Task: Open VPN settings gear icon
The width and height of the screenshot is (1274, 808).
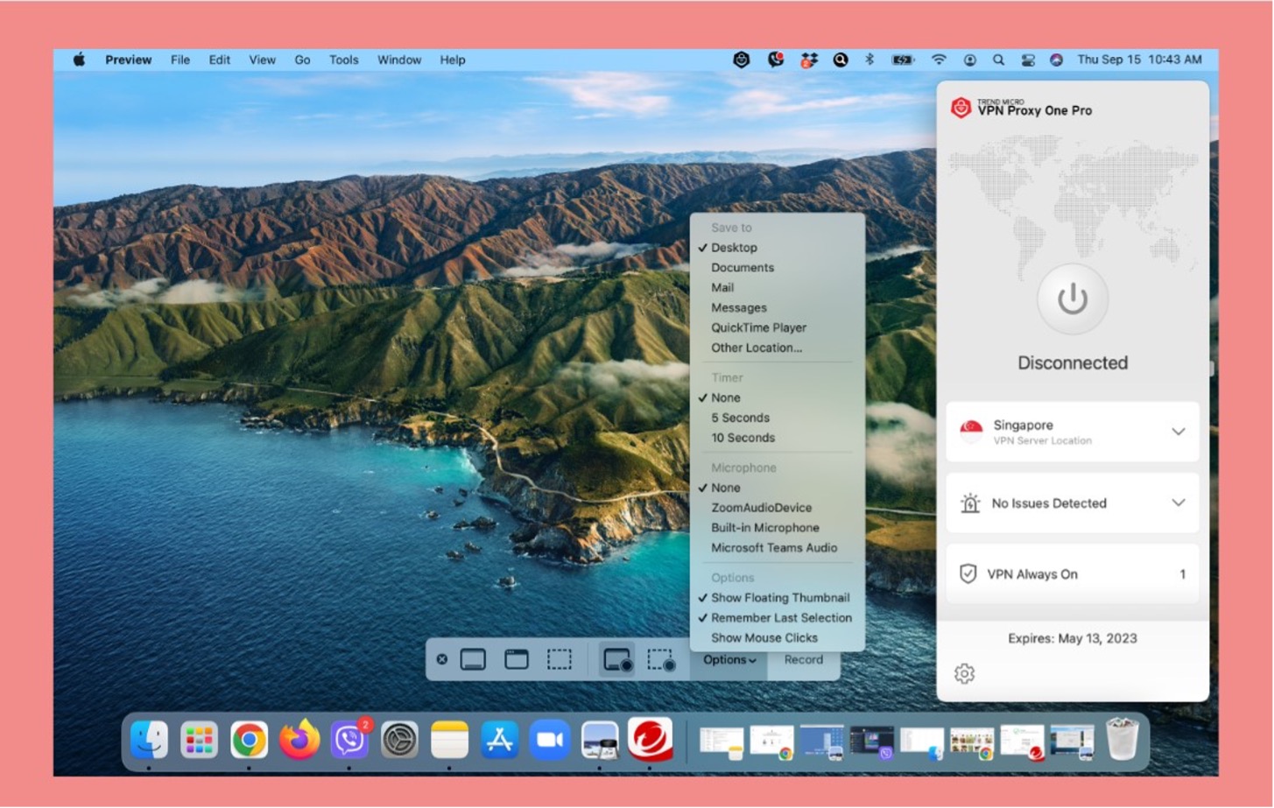Action: (x=964, y=673)
